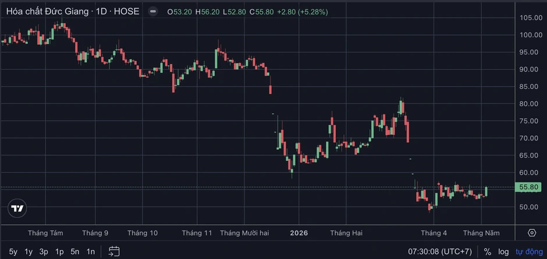Click the Tháng 4 time axis label
The image size is (547, 259).
pos(434,233)
